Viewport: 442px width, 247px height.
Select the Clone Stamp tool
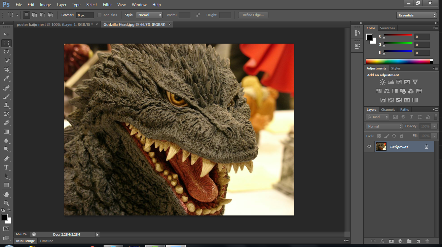pos(6,105)
